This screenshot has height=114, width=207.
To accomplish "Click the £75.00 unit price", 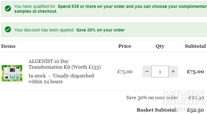I will [x=125, y=72].
